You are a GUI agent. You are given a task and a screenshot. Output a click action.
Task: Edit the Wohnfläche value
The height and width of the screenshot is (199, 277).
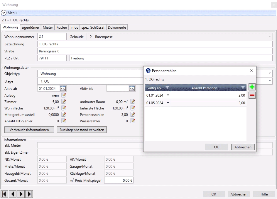[64, 108]
